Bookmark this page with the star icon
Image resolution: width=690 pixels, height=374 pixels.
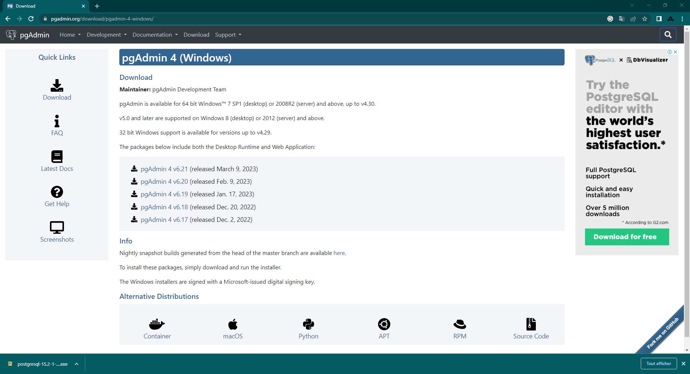(645, 19)
